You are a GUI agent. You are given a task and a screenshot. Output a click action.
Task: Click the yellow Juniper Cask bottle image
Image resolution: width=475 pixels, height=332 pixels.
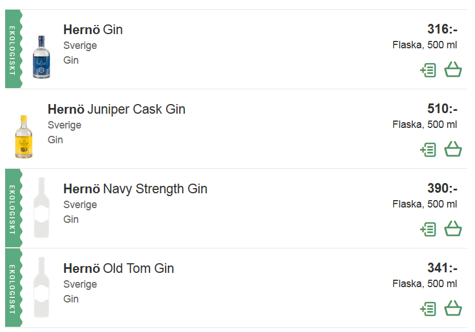[x=23, y=136]
